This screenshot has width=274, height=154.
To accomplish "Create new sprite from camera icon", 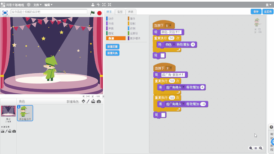I will click(99, 101).
